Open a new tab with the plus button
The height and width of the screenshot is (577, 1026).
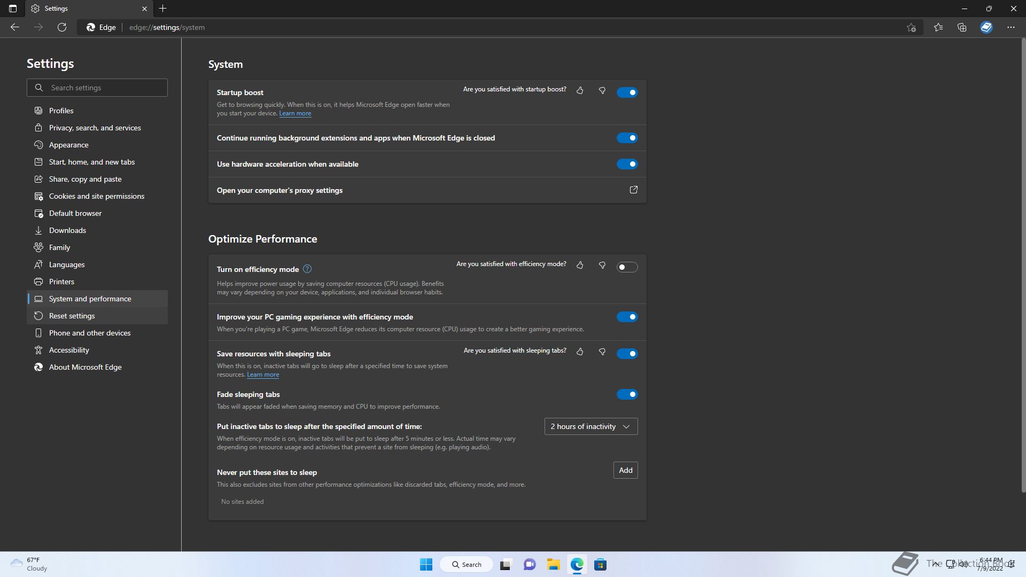163,9
